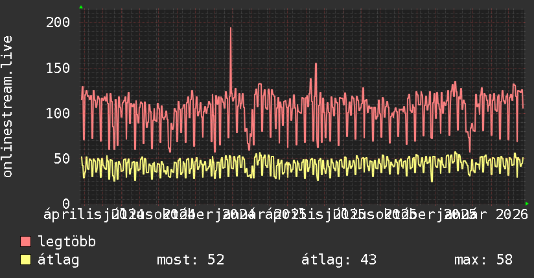Click the 'átlag: 43' statistic value
Image resolution: width=534 pixels, height=278 pixels.
339,260
